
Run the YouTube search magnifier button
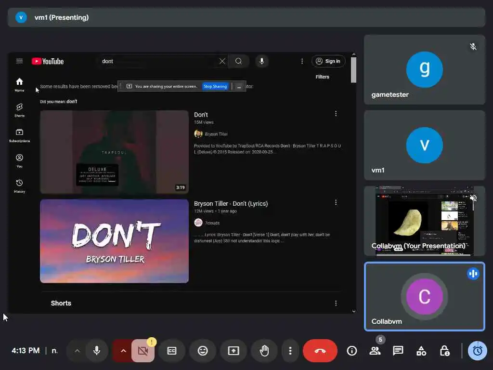click(239, 61)
